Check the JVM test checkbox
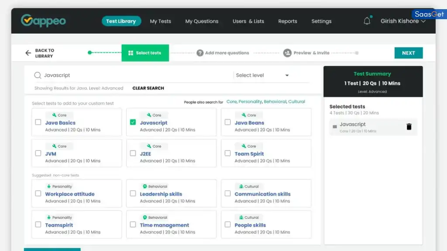The height and width of the screenshot is (251, 447). click(38, 153)
